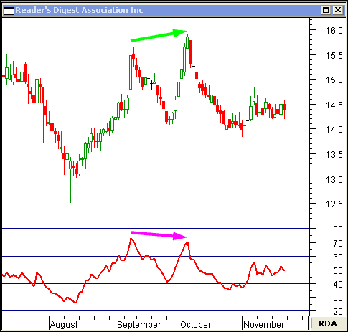Click the RDA ticker symbol button
The width and height of the screenshot is (348, 332).
327,323
